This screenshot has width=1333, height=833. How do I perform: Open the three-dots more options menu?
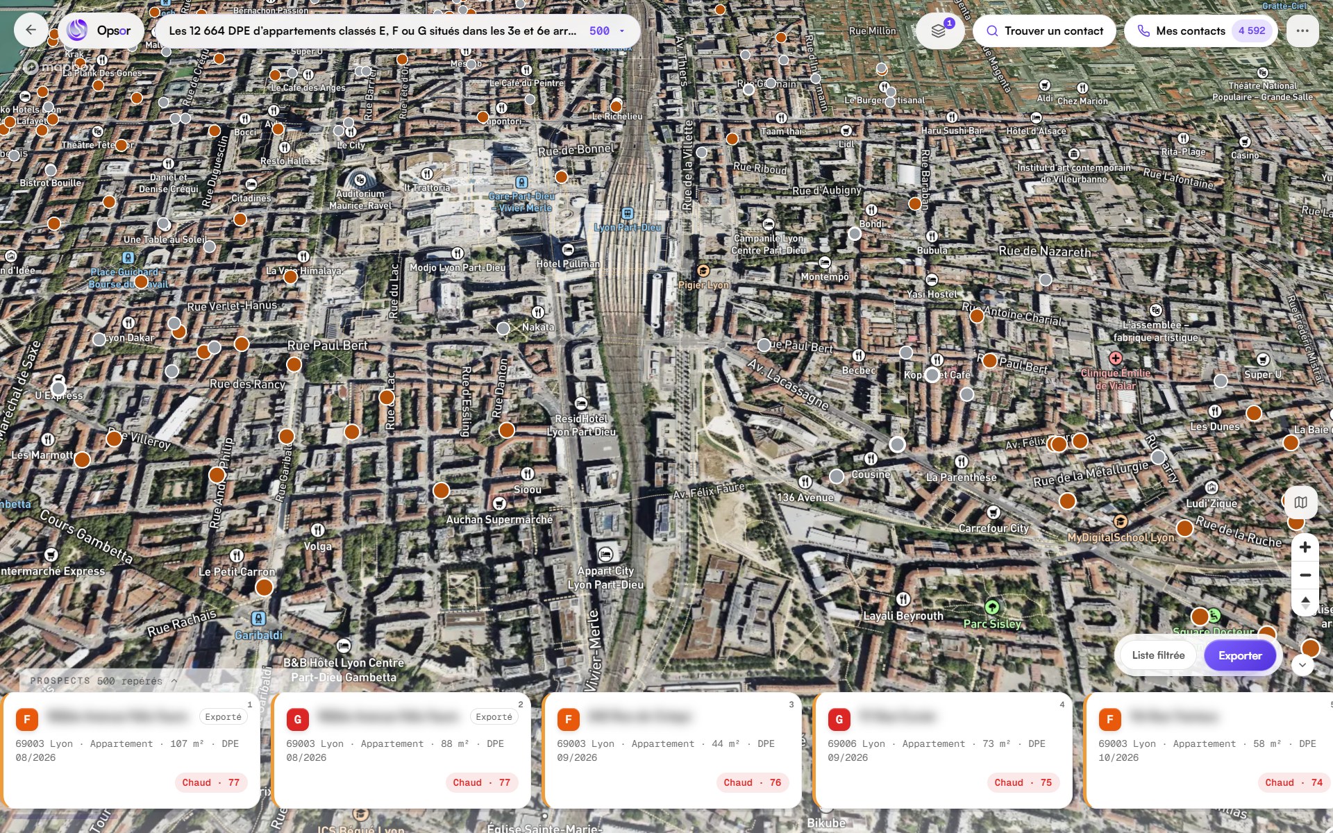click(1302, 31)
